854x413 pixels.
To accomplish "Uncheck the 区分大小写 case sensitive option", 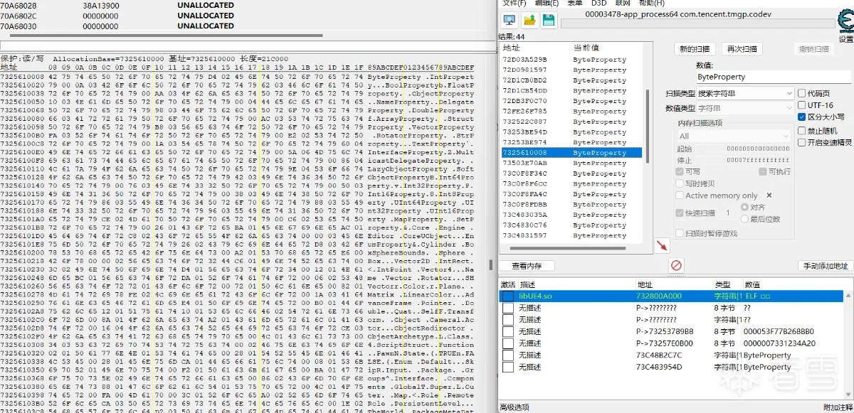I will tap(802, 117).
